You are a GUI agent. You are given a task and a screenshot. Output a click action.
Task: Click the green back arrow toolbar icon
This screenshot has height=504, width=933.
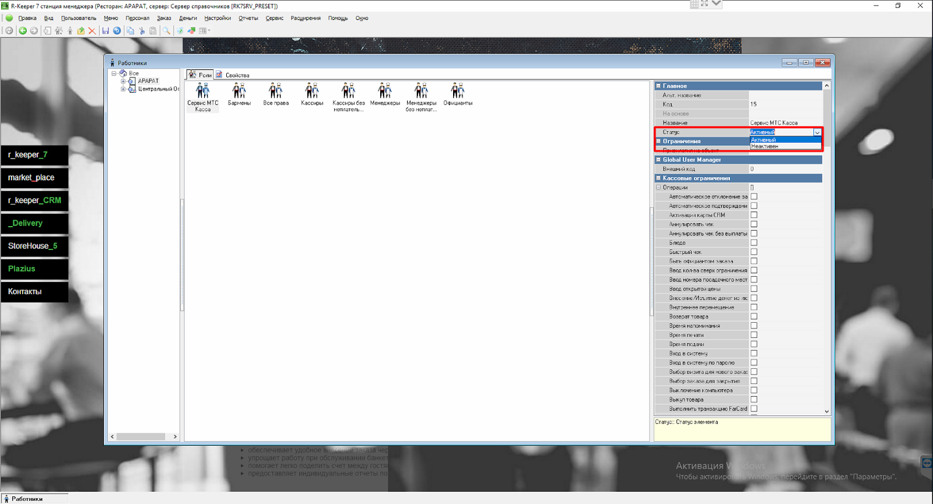click(x=23, y=31)
